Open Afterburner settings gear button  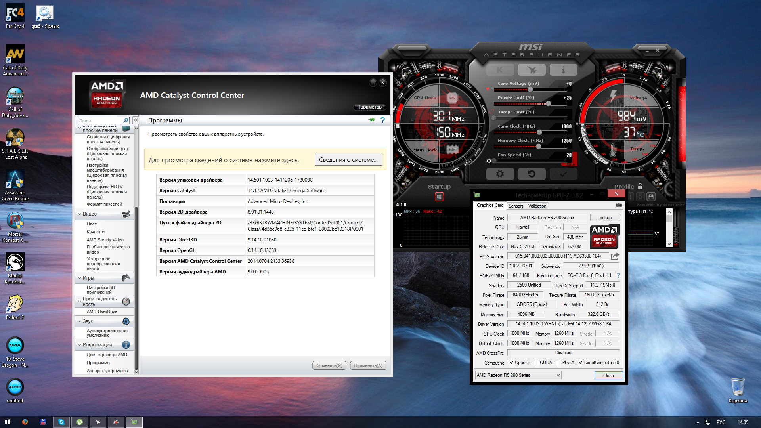[x=500, y=174]
